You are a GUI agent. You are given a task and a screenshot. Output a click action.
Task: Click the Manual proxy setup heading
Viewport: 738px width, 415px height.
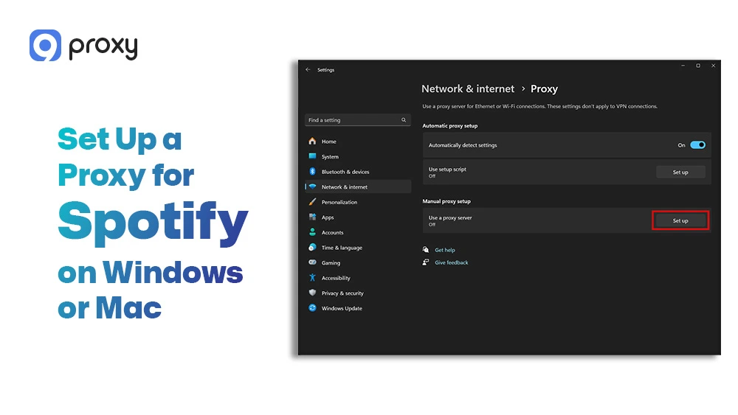tap(446, 201)
